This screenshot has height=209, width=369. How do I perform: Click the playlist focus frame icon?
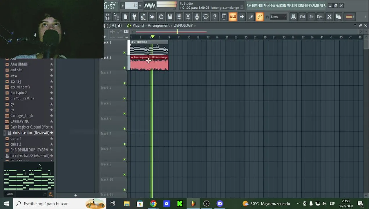tap(109, 26)
